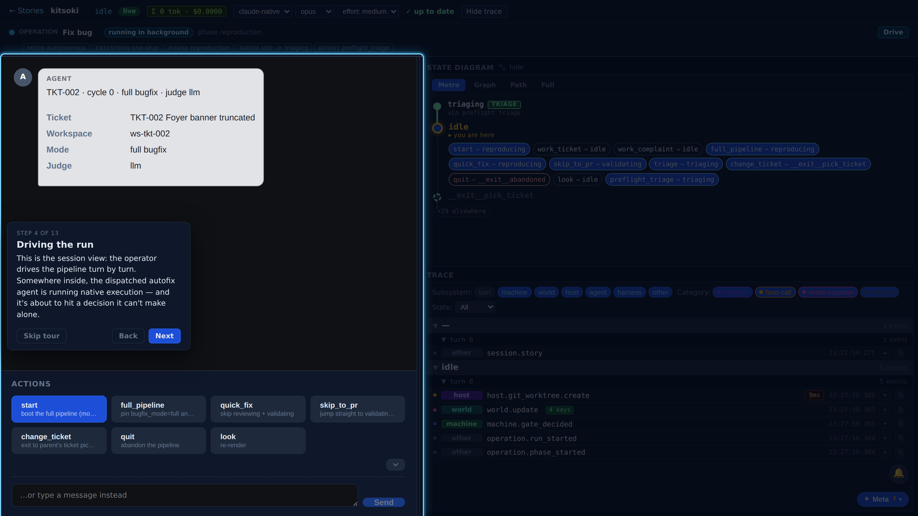Click the agent avatar A icon

pos(23,77)
